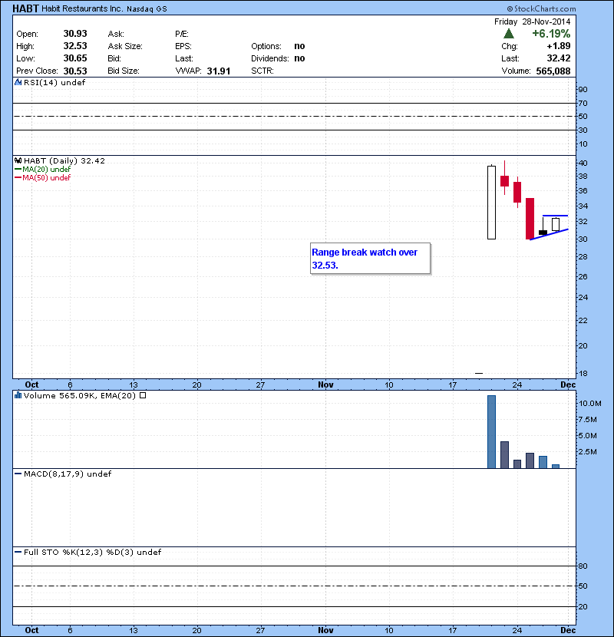Click the blue Full STO legend line marker
The image size is (614, 637).
[x=18, y=552]
